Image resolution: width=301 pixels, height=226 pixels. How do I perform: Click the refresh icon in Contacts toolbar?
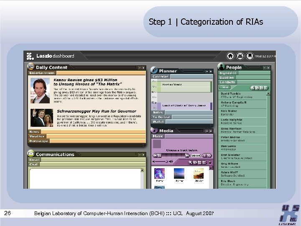point(257,88)
